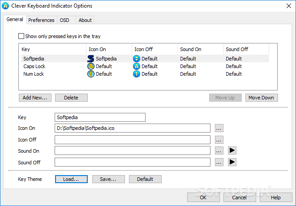Click the disabled Move Up button

225,98
